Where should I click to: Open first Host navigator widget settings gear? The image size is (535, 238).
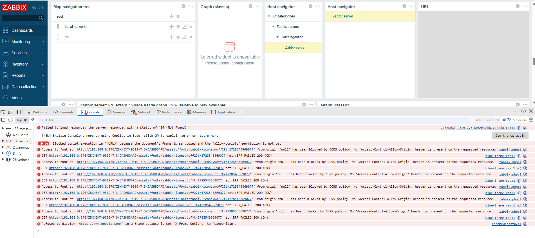311,6
